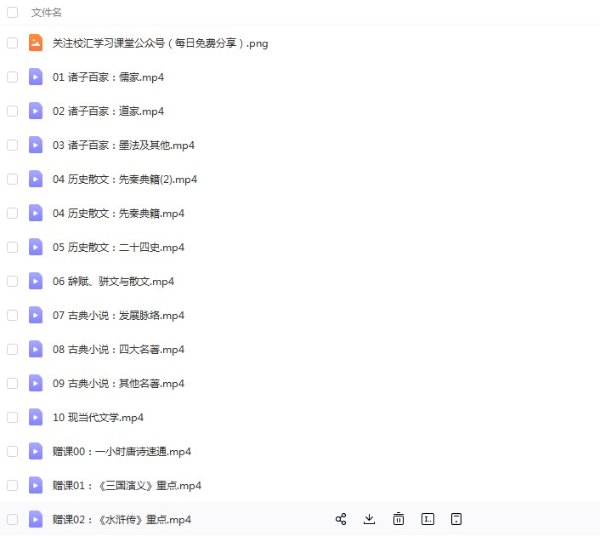Click file name 06 辞赋、骈文与散文.mp4
Viewport: 600px width, 542px height.
click(113, 281)
